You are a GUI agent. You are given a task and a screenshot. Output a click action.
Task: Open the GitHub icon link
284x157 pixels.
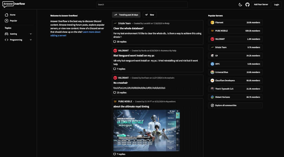[x=247, y=5]
